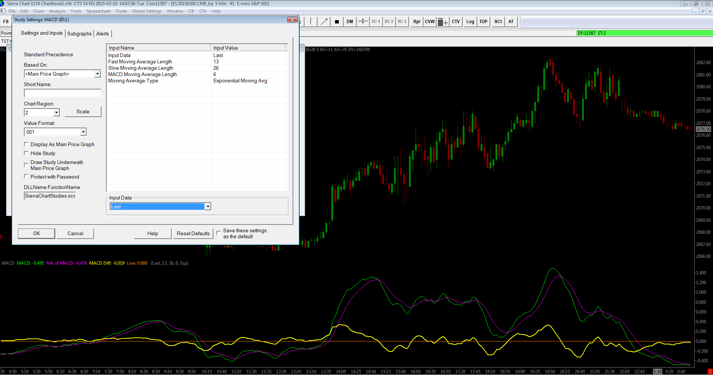Click the Rpl replay toolbar button
713x375 pixels.
pos(416,22)
